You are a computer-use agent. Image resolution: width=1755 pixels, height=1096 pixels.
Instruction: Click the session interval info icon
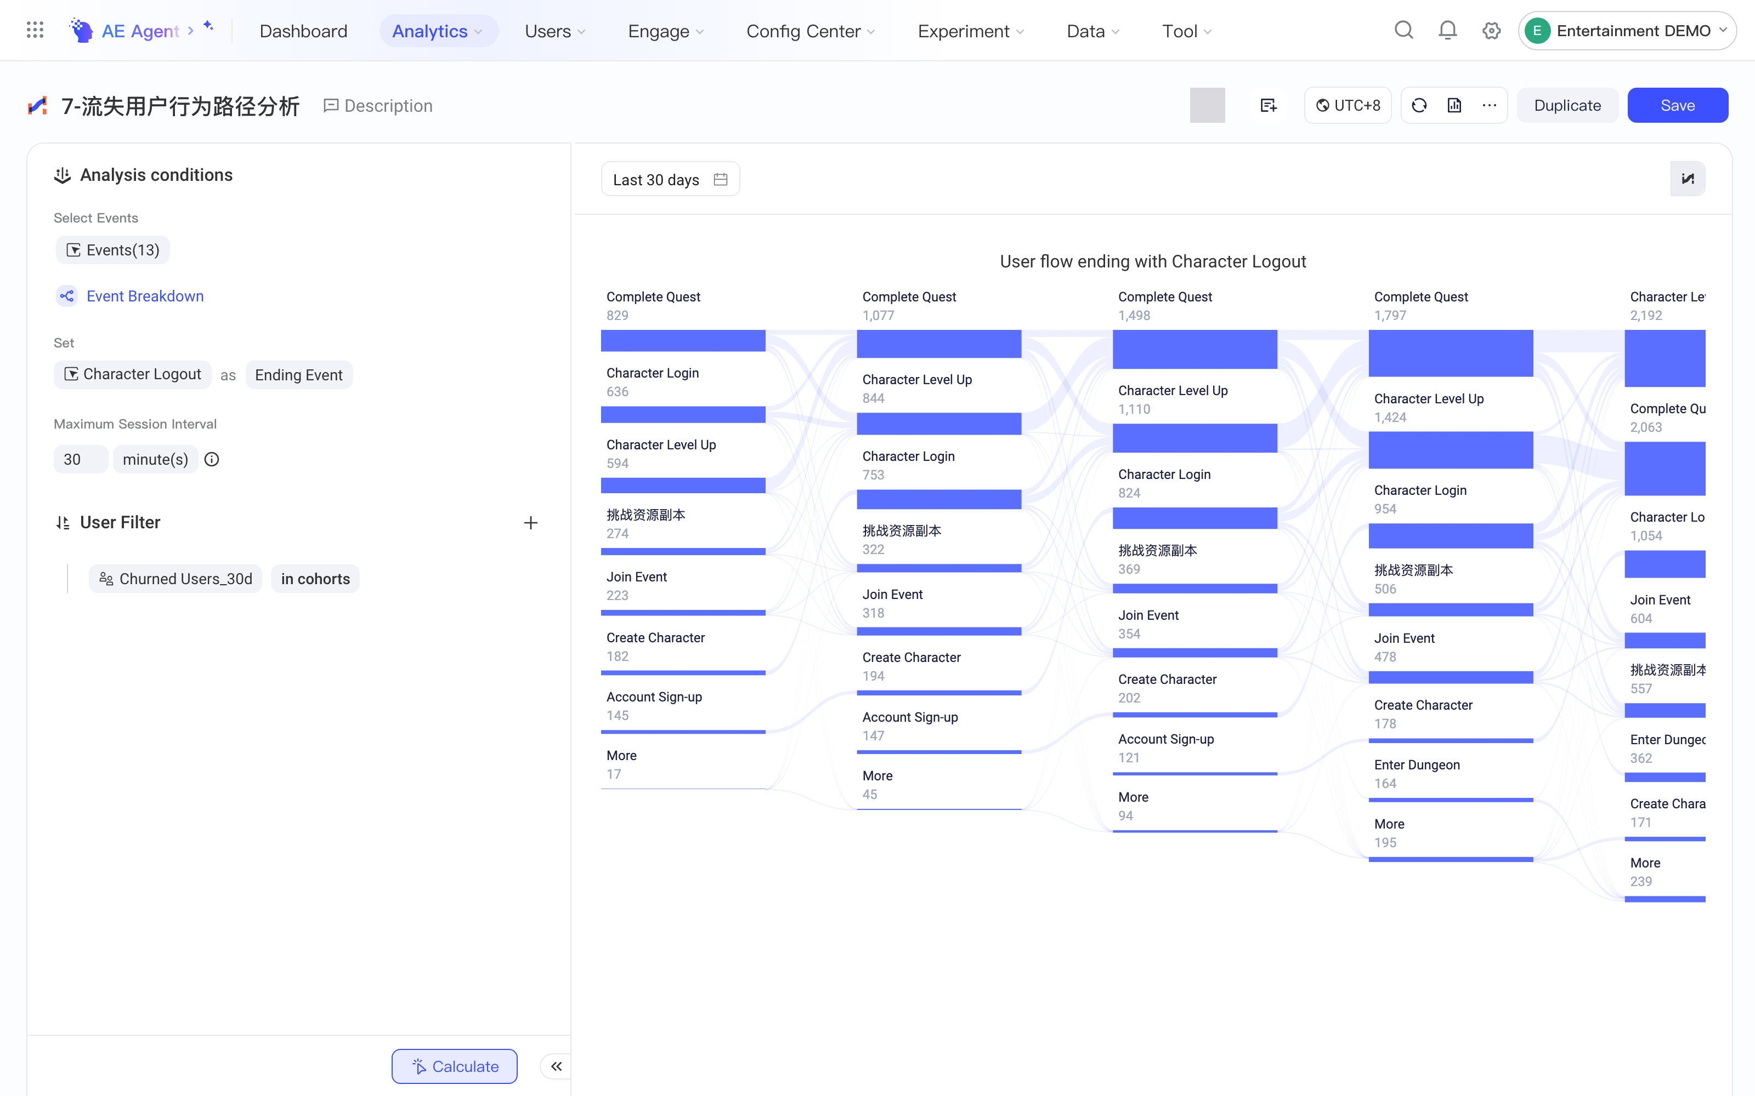(x=212, y=460)
